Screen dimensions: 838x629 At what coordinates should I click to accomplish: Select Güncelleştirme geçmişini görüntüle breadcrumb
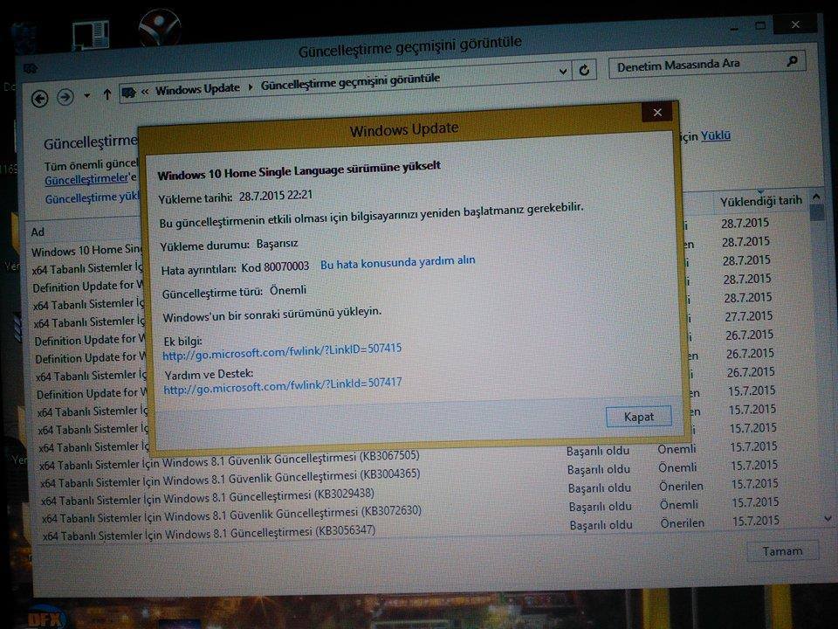(351, 82)
